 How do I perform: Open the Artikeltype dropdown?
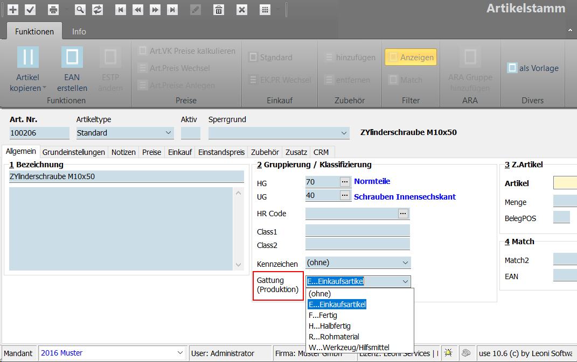click(168, 133)
